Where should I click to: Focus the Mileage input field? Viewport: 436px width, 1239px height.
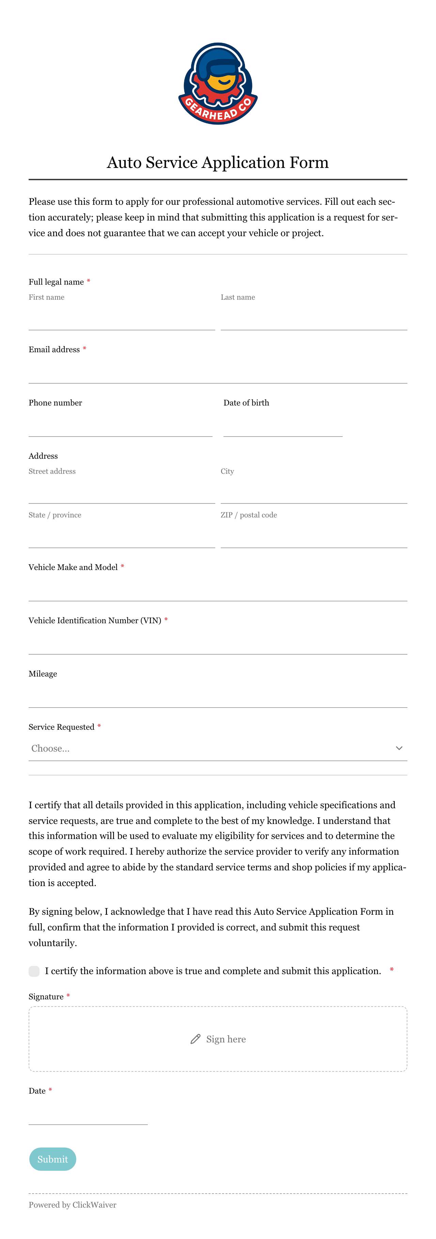point(218,696)
